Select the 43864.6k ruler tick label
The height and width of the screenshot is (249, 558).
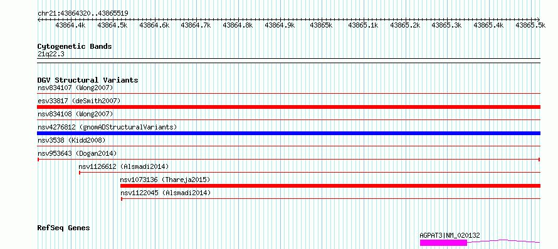click(154, 25)
